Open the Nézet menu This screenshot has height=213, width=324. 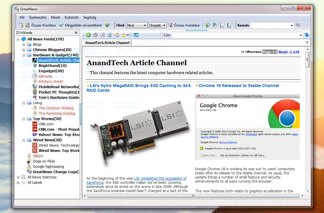click(55, 17)
